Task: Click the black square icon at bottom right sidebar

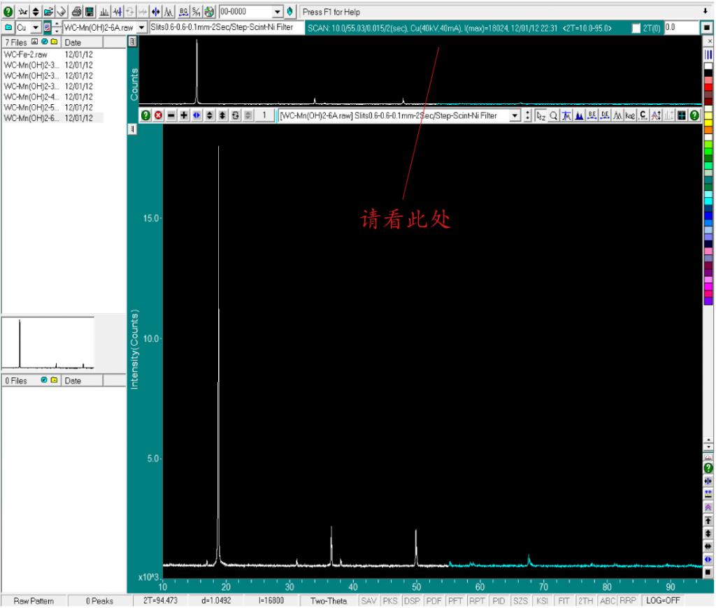Action: point(708,572)
